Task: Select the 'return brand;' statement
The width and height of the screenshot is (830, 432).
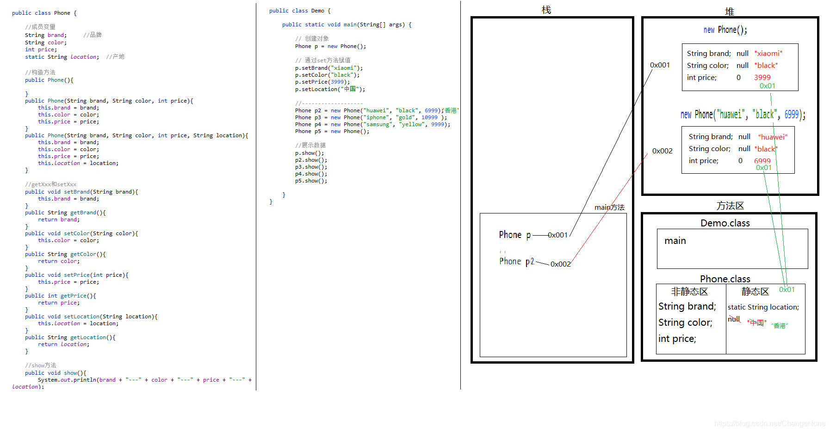Action: 59,219
